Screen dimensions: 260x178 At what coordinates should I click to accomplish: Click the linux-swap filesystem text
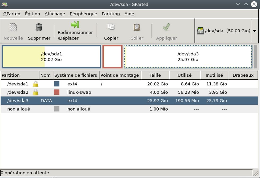click(79, 92)
